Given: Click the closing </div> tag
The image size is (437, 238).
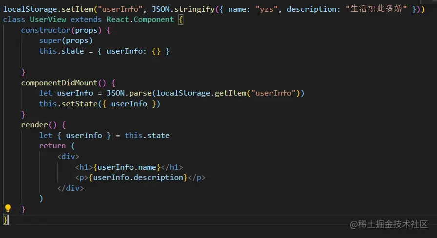Looking at the screenshot, I should tap(71, 188).
